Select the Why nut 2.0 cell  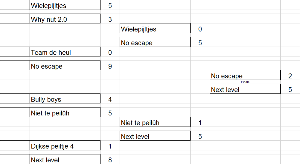point(65,19)
